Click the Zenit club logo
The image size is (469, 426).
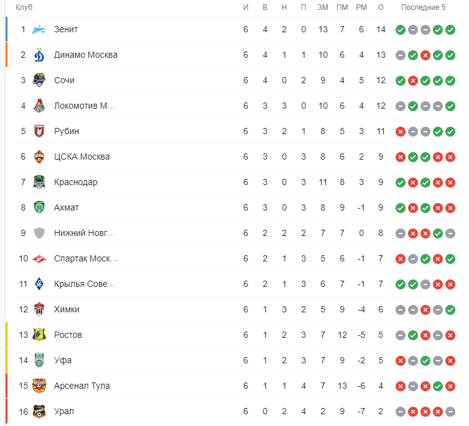(x=39, y=29)
